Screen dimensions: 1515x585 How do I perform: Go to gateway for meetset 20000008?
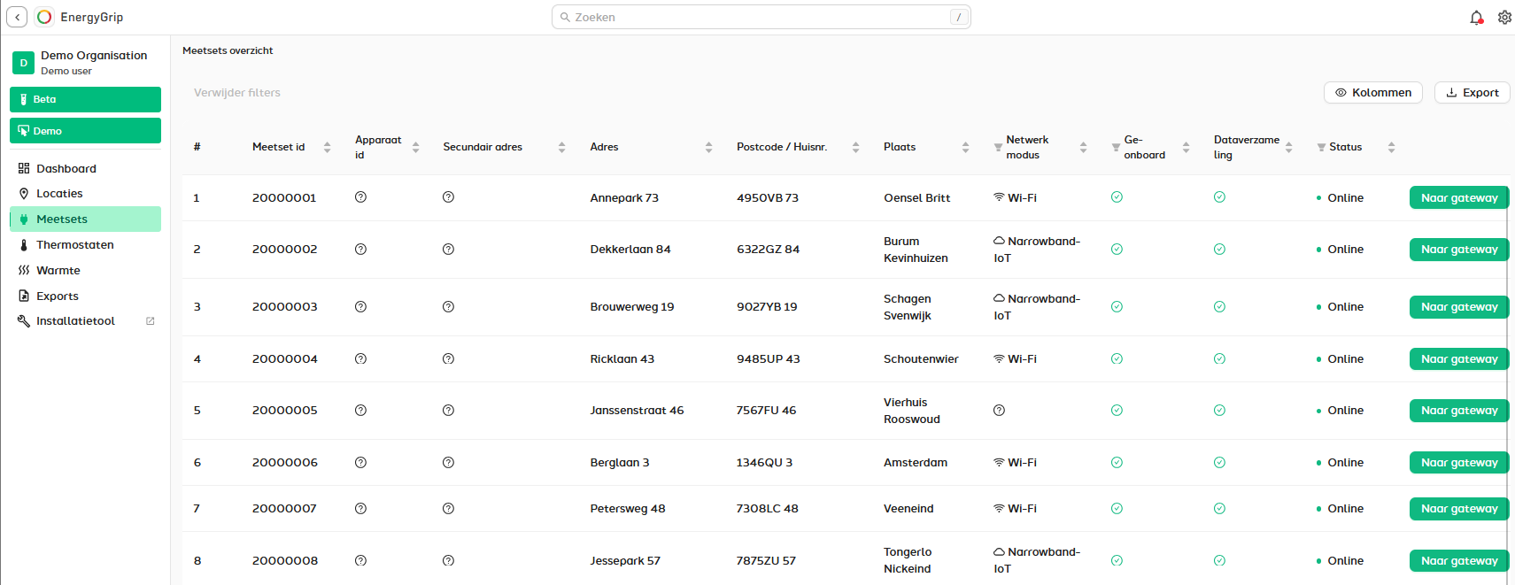pos(1459,560)
